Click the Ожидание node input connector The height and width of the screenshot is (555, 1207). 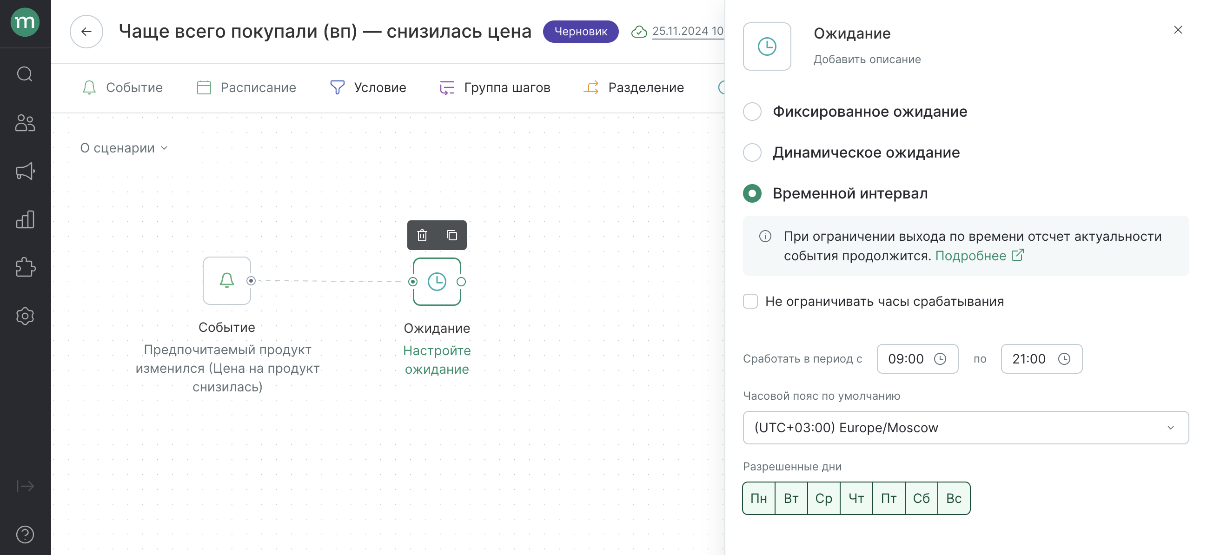[x=413, y=282]
